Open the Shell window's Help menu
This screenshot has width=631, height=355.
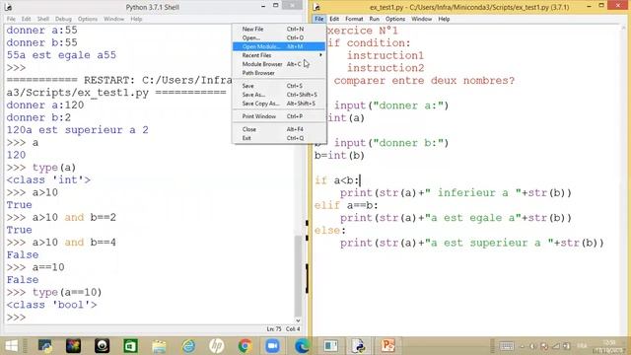(136, 19)
